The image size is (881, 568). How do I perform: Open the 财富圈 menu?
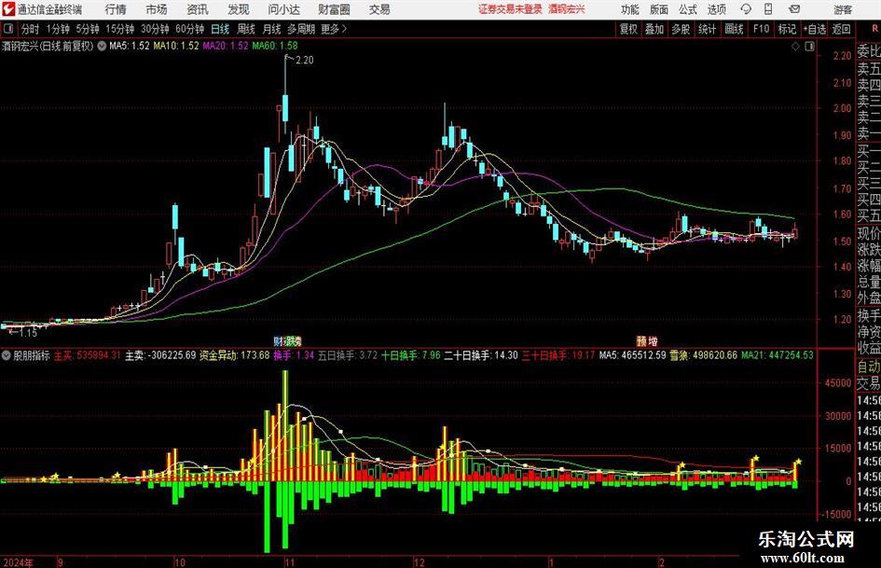tap(334, 9)
